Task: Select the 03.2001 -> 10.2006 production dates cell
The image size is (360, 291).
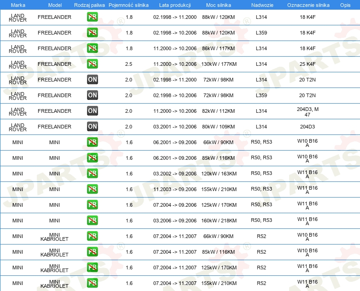Action: pyautogui.click(x=175, y=127)
